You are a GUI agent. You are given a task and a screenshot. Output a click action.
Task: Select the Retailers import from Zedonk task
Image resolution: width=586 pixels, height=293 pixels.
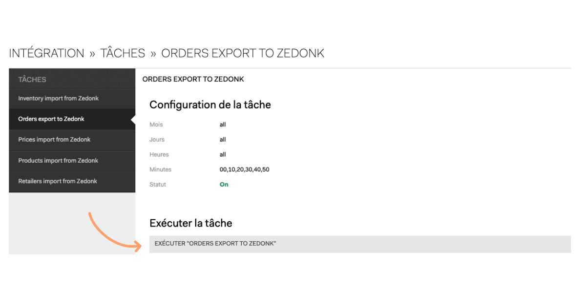pyautogui.click(x=57, y=181)
